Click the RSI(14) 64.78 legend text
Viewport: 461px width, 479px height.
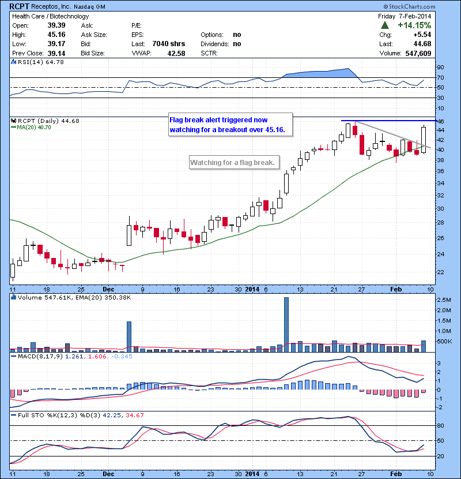click(41, 62)
